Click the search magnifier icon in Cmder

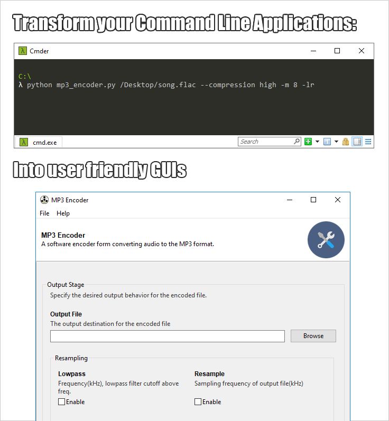point(297,141)
